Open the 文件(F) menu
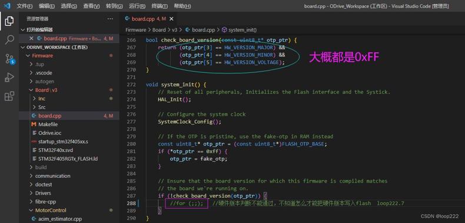 tap(25, 6)
